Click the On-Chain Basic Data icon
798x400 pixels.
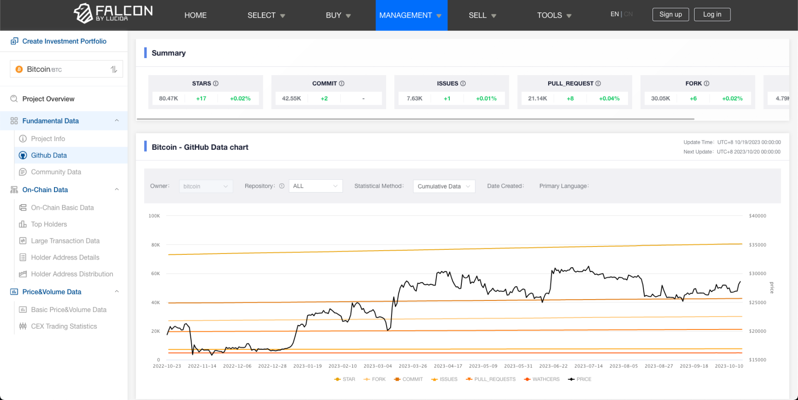pyautogui.click(x=23, y=208)
